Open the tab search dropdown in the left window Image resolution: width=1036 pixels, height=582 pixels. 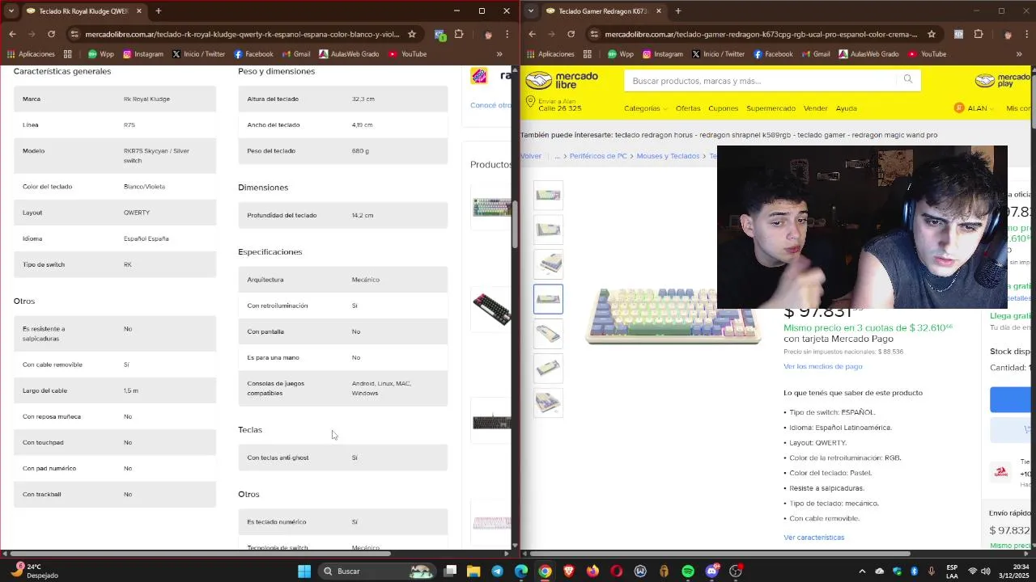[11, 11]
